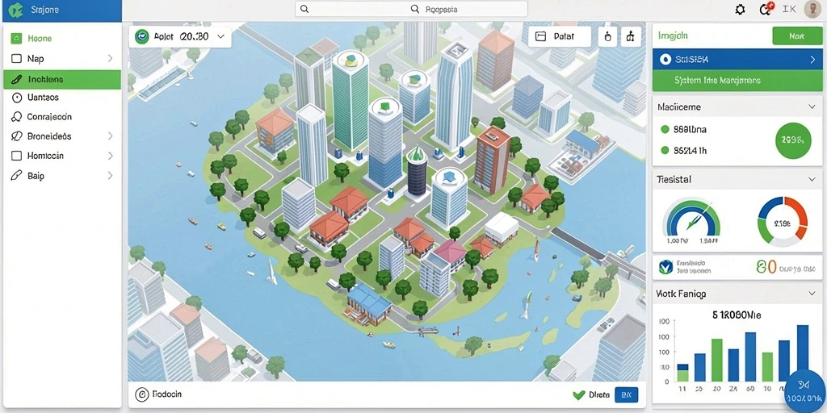Select the person figure tool above map
Viewport: 827px width, 413px height.
pos(630,36)
